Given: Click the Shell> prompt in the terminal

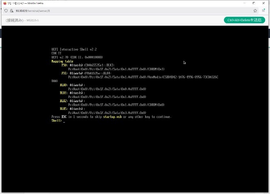Looking at the screenshot, I should coord(56,120).
